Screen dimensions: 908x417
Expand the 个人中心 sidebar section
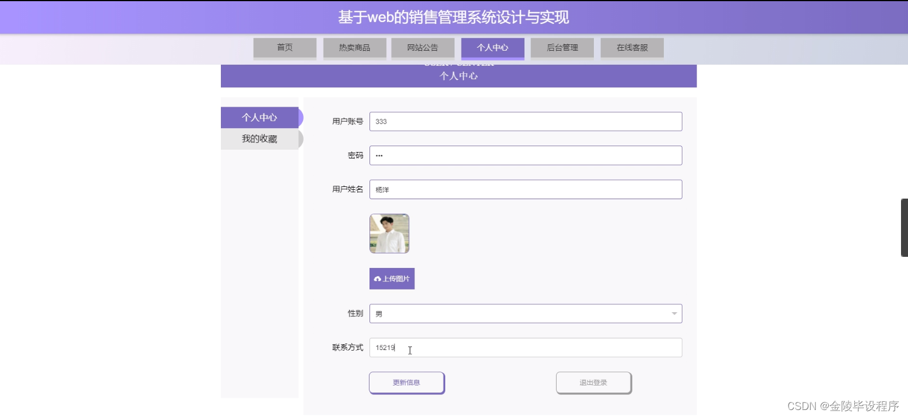click(x=260, y=116)
